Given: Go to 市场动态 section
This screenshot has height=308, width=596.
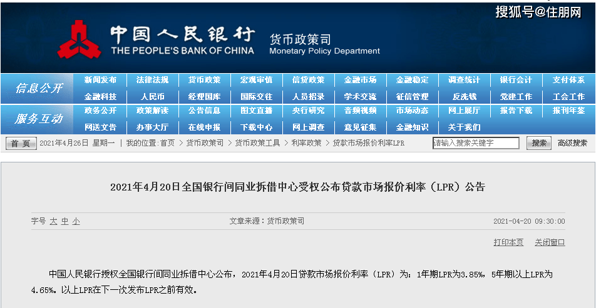Looking at the screenshot, I should click(413, 111).
